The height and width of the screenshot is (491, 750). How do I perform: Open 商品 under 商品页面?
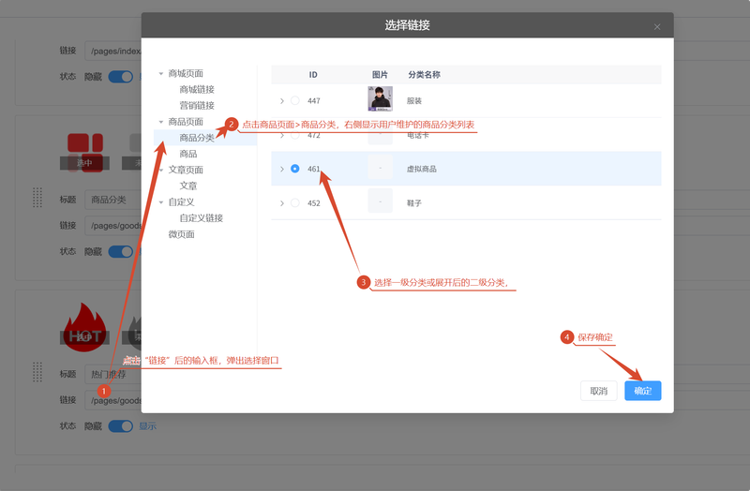coord(188,154)
